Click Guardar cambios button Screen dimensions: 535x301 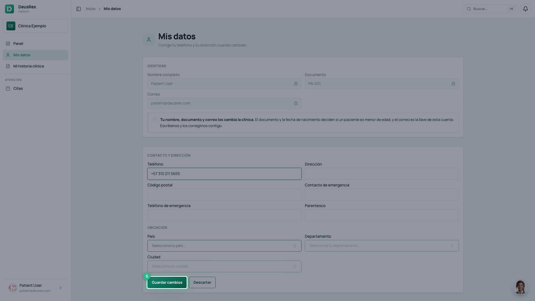point(167,283)
